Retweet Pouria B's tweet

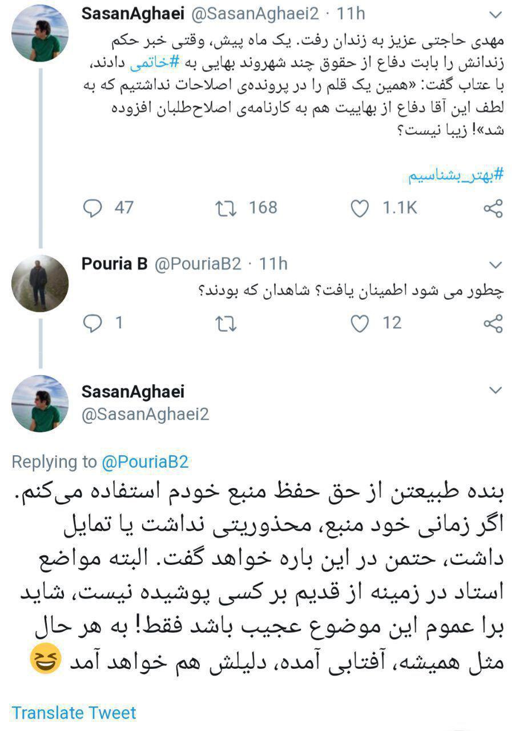click(226, 324)
